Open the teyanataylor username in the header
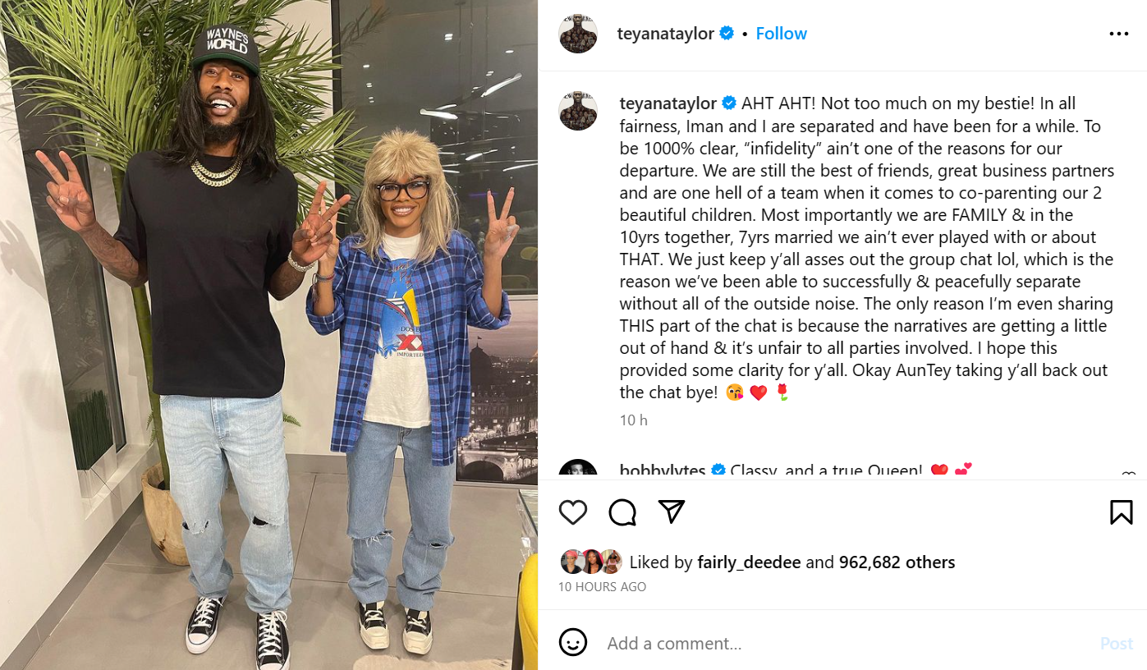Screen dimensions: 1147x670 pos(666,34)
